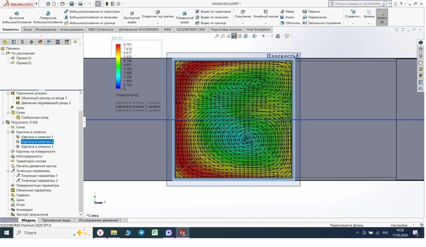
Task: Select the Скругление fillet tool icon
Action: (x=243, y=12)
